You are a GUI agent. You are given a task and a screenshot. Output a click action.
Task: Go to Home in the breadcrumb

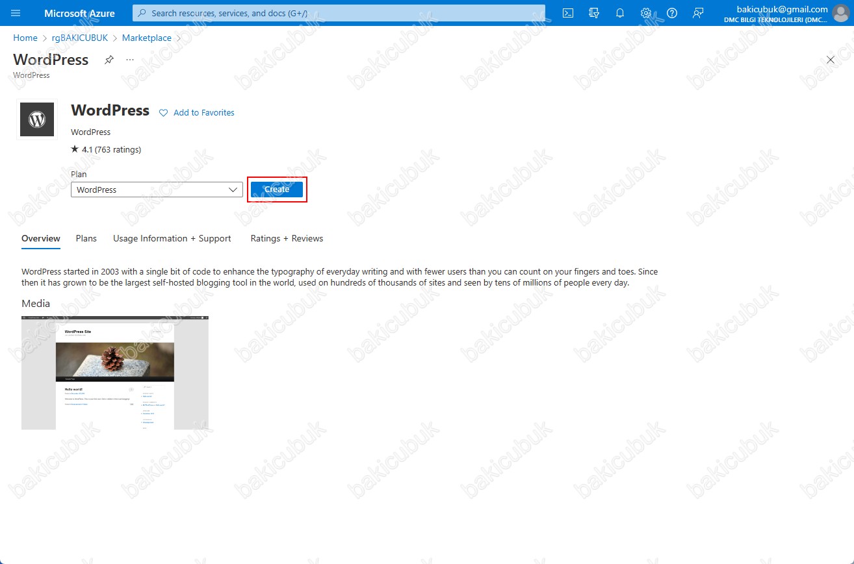click(25, 38)
